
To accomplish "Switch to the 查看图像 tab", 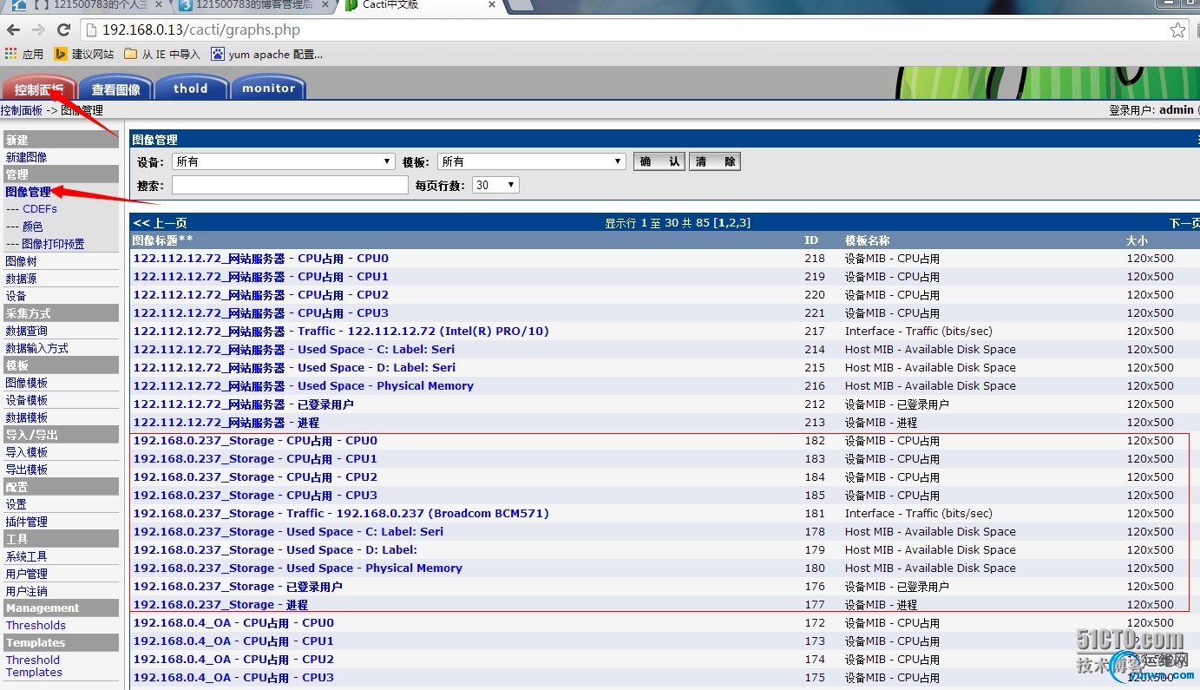I will click(115, 89).
